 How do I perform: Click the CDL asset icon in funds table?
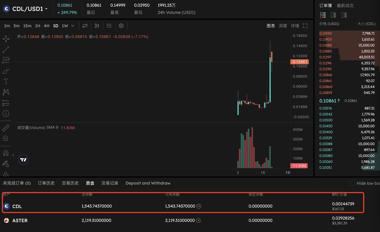tap(6, 206)
